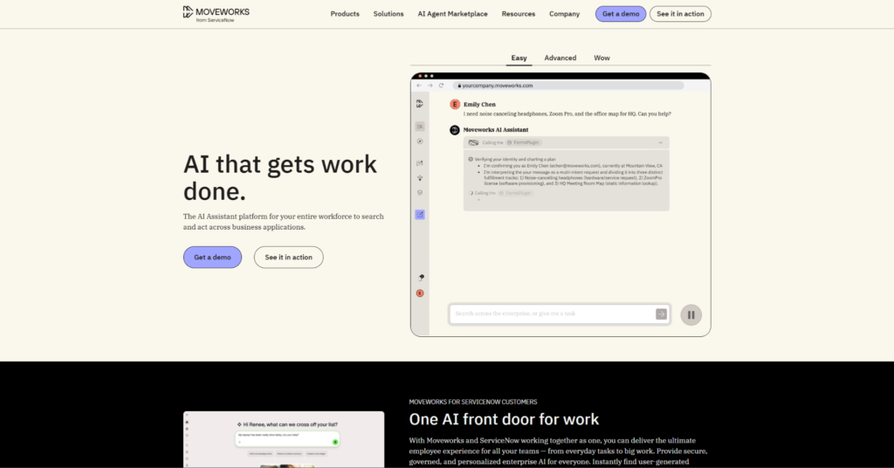Viewport: 894px width, 468px height.
Task: Click the hero Get a demo button
Action: tap(212, 257)
